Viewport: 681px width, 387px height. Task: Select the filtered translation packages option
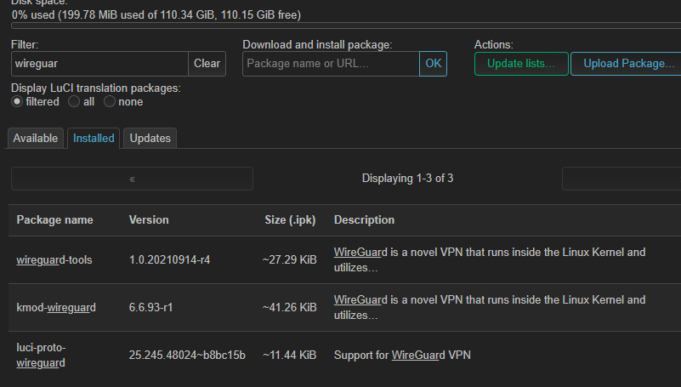click(x=17, y=101)
